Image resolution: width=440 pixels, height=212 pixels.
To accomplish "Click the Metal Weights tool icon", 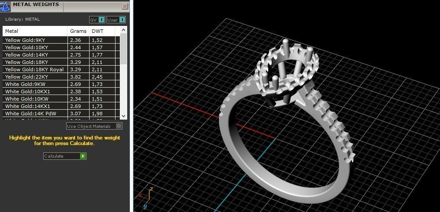I will pos(5,6).
